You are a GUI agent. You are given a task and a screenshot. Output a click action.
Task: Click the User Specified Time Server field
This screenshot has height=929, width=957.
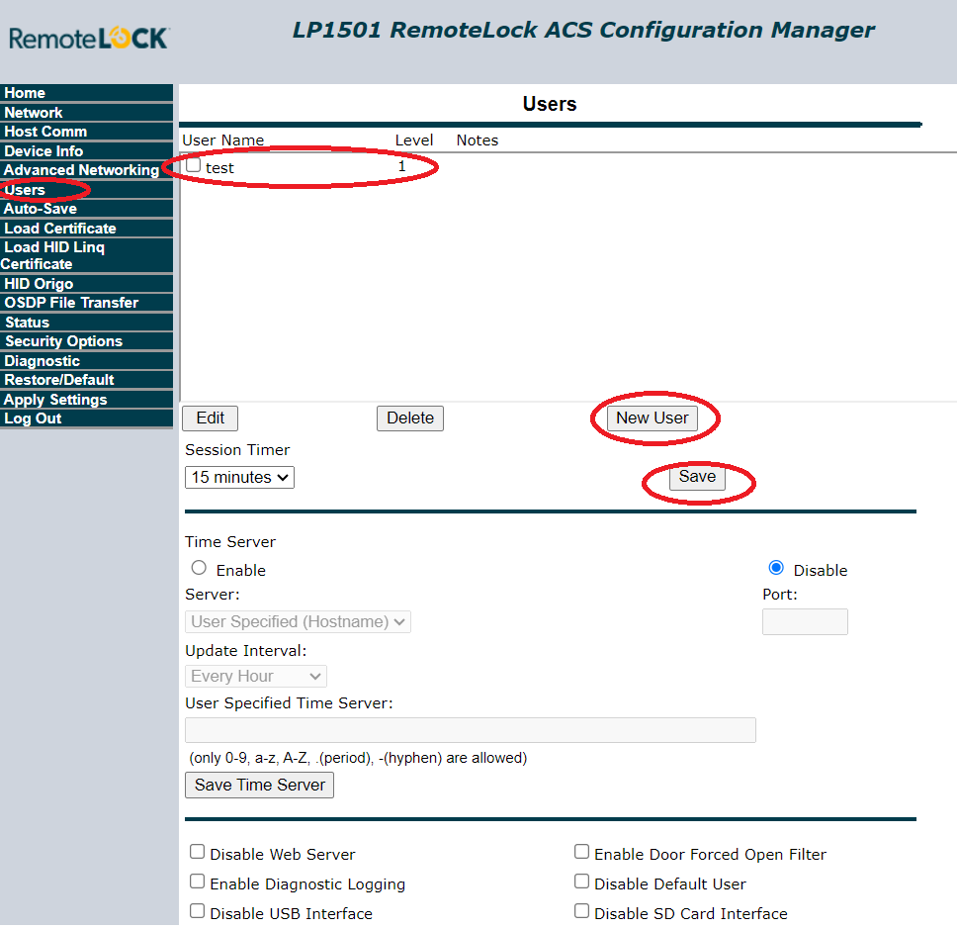click(x=471, y=730)
